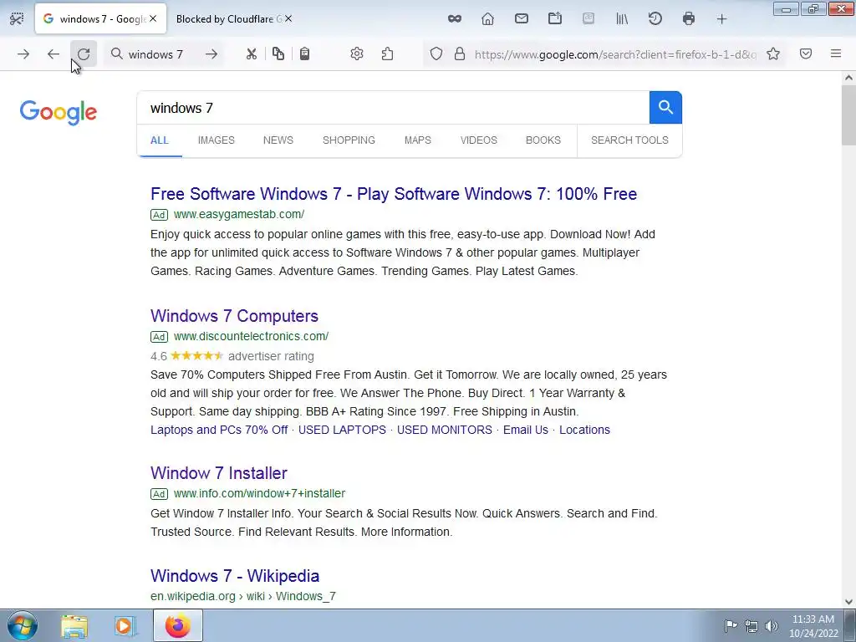Open Windows Explorer from the taskbar
Viewport: 856px width, 642px height.
(x=74, y=626)
